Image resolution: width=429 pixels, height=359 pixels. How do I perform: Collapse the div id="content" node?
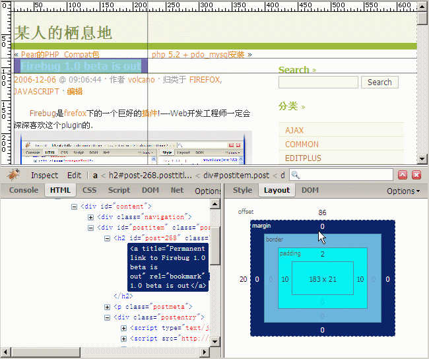point(75,206)
